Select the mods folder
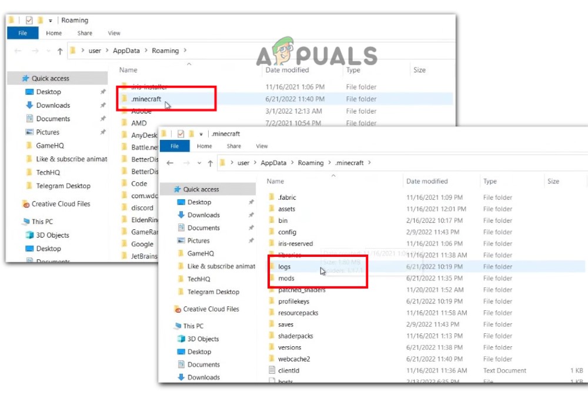The height and width of the screenshot is (395, 588). click(x=286, y=279)
